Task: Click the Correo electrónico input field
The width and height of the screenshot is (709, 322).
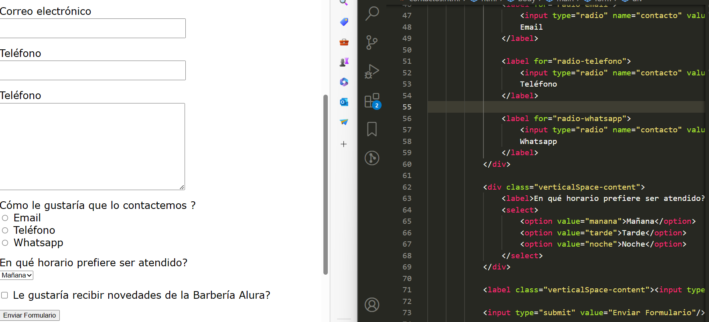Action: click(x=93, y=28)
